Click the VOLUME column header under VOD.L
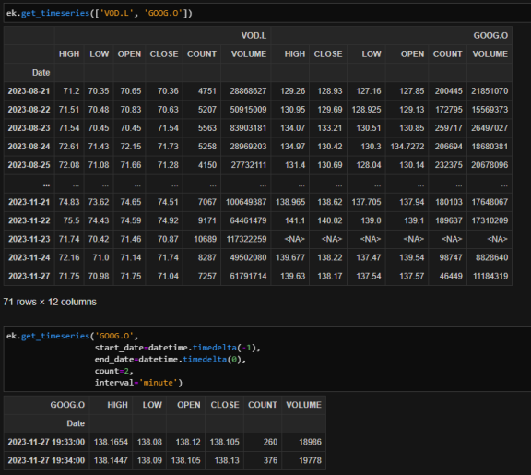The image size is (531, 475). pyautogui.click(x=249, y=54)
